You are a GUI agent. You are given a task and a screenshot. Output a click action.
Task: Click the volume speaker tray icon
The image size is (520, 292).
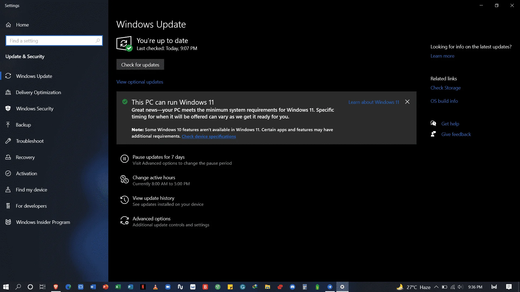click(x=460, y=287)
